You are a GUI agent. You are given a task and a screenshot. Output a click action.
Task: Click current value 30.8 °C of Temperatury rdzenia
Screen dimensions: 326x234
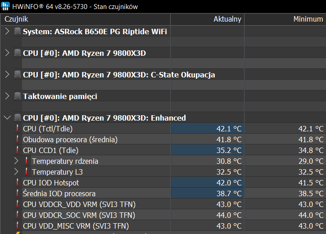pyautogui.click(x=229, y=161)
